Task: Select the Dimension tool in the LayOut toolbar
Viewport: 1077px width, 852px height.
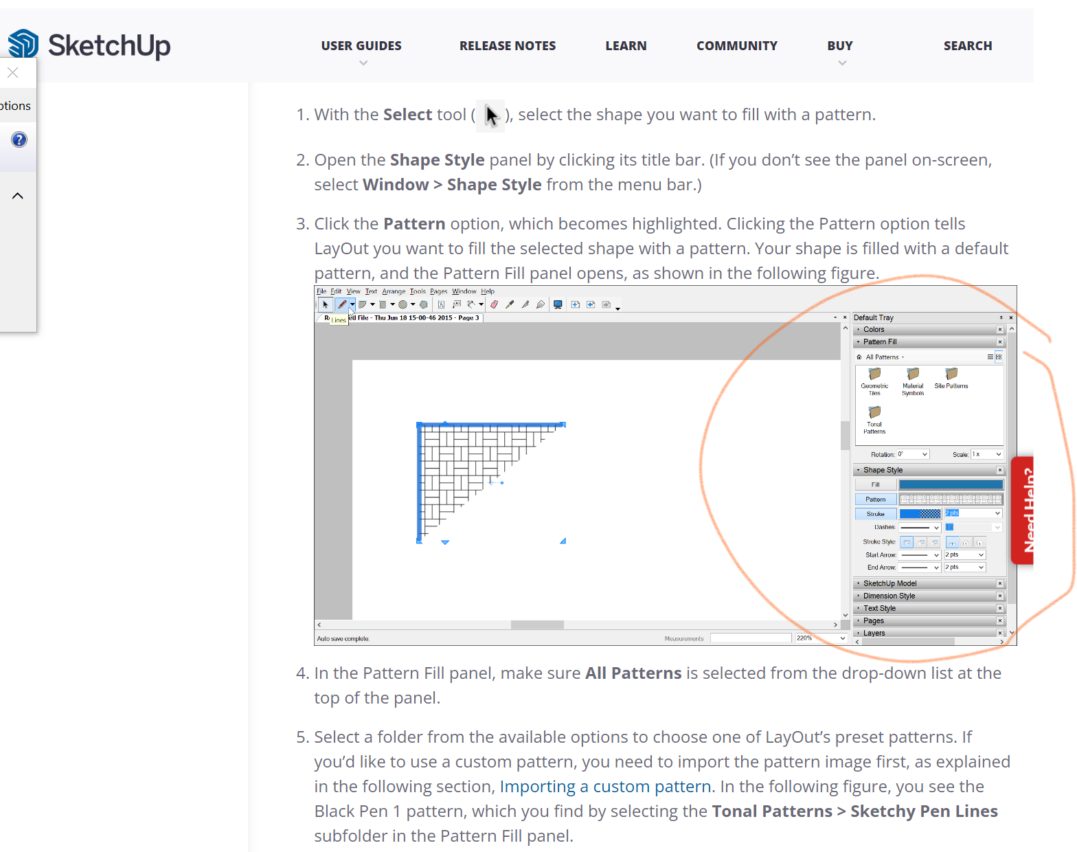Action: pyautogui.click(x=472, y=304)
